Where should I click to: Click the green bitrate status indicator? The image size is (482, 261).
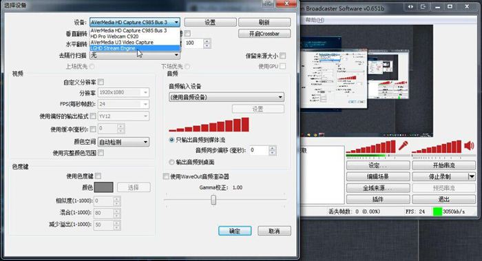tap(437, 211)
